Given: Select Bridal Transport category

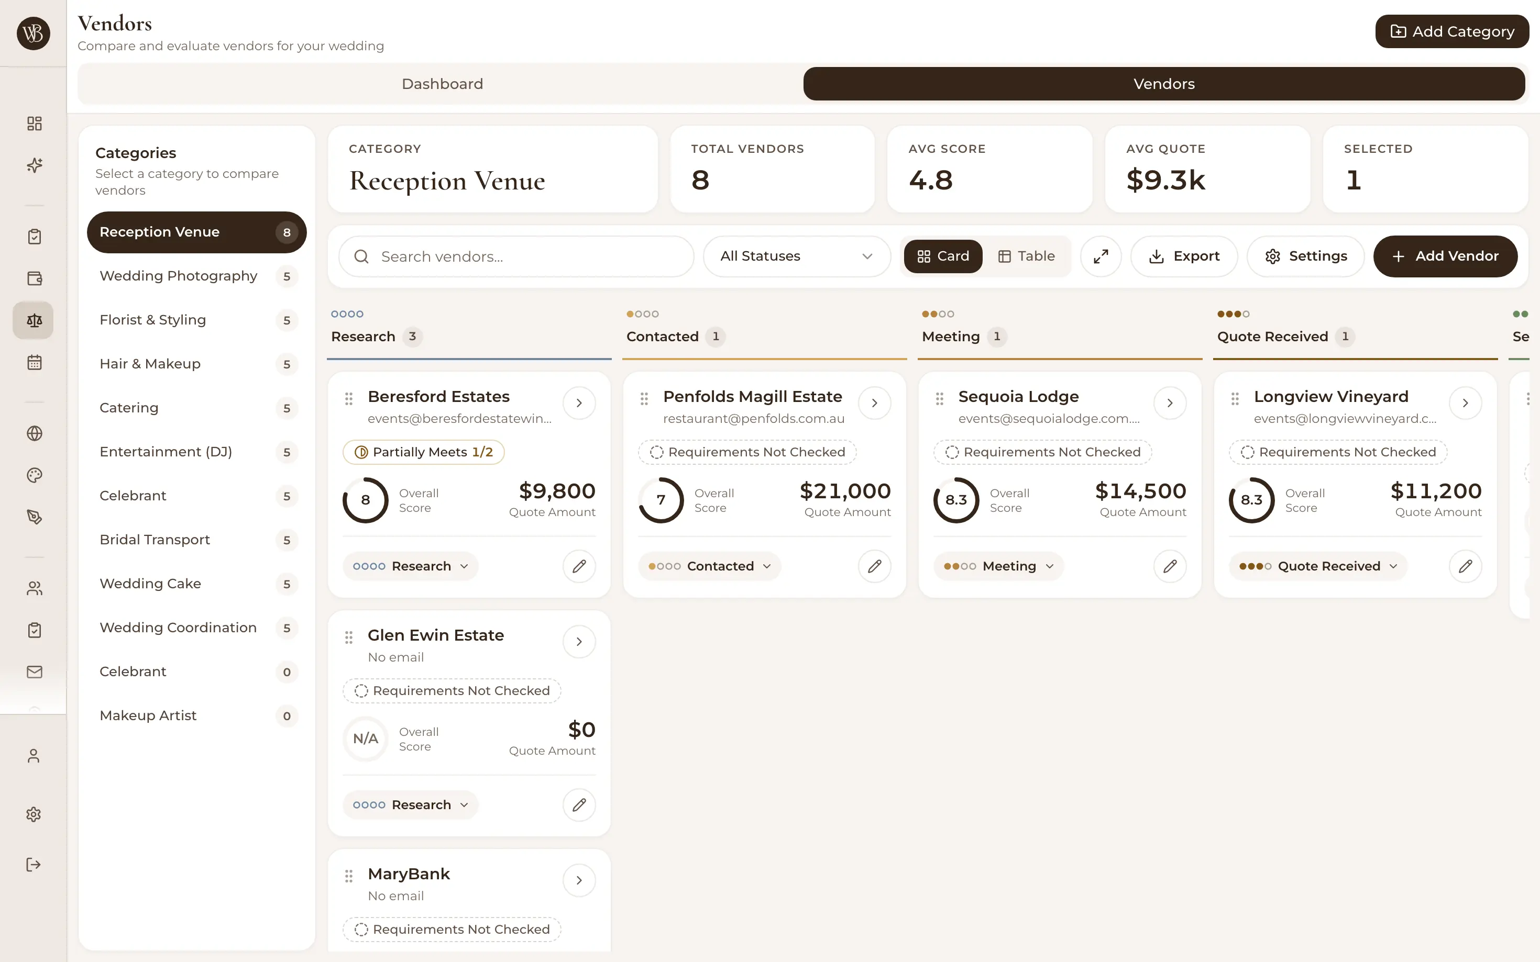Looking at the screenshot, I should [197, 540].
